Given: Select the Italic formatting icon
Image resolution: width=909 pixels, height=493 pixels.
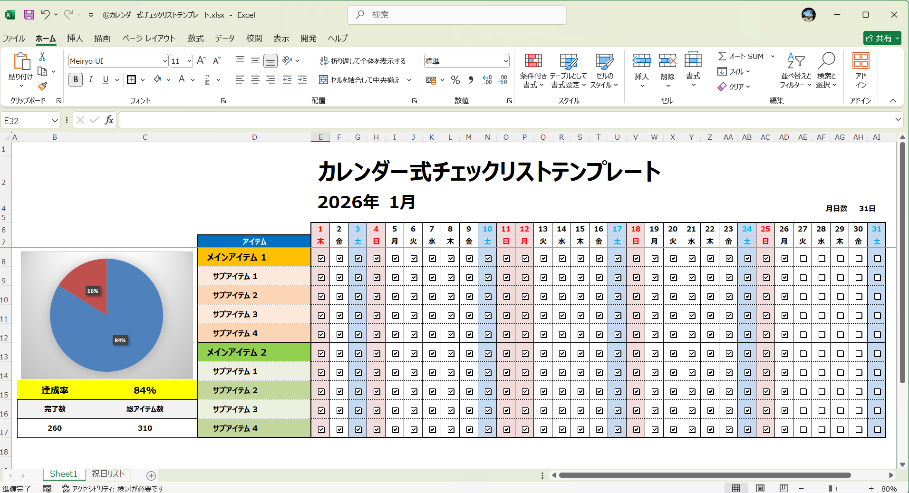Looking at the screenshot, I should tap(90, 79).
